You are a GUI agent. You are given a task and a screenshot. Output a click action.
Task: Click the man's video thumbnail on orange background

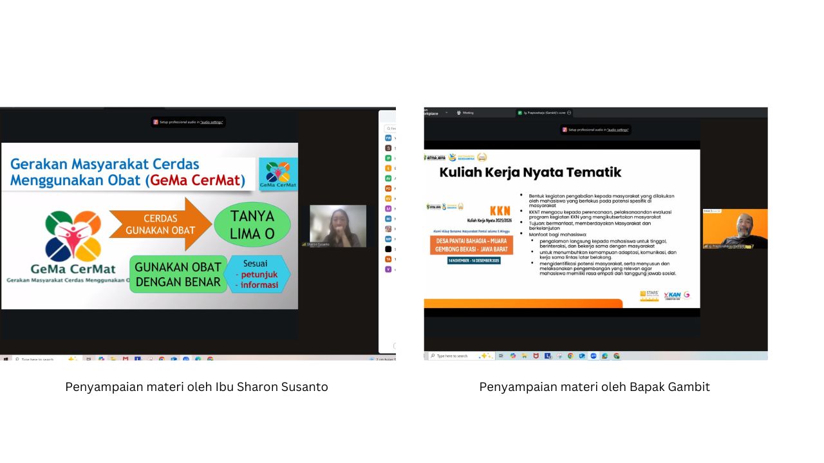tap(735, 228)
